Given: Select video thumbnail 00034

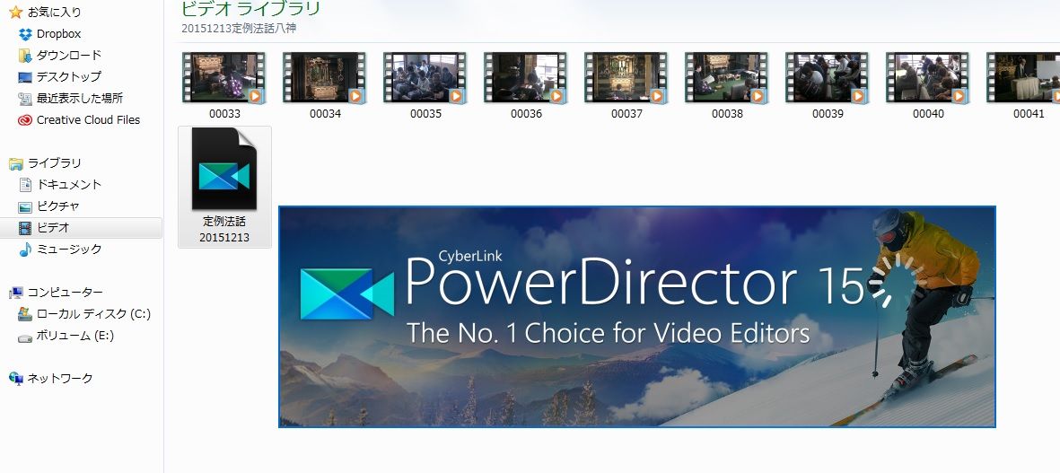Looking at the screenshot, I should click(x=325, y=78).
